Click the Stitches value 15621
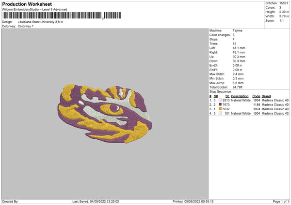The image size is (291, 205). [x=284, y=3]
